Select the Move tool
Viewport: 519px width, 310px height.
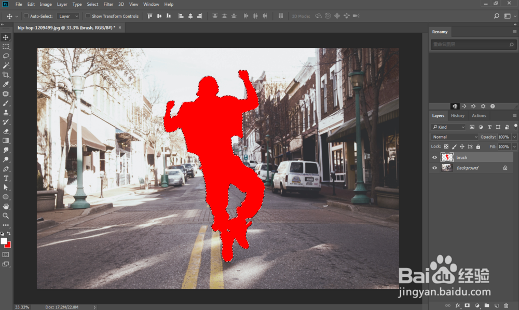(x=6, y=37)
